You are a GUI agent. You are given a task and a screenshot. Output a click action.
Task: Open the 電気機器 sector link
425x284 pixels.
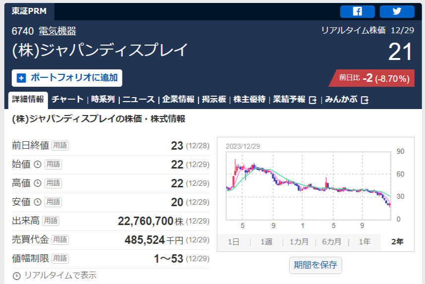tap(57, 31)
